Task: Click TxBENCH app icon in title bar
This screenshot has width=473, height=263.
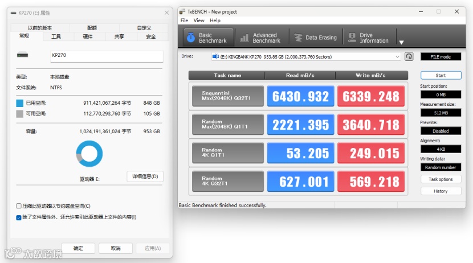Action: 182,12
